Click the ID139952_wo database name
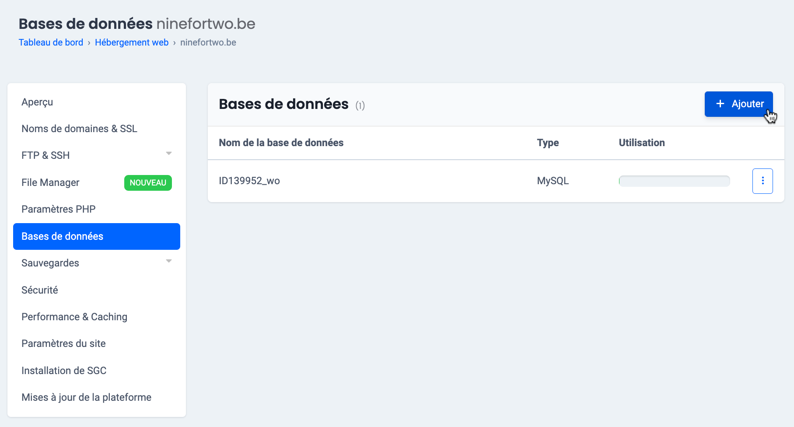794x427 pixels. pos(249,181)
